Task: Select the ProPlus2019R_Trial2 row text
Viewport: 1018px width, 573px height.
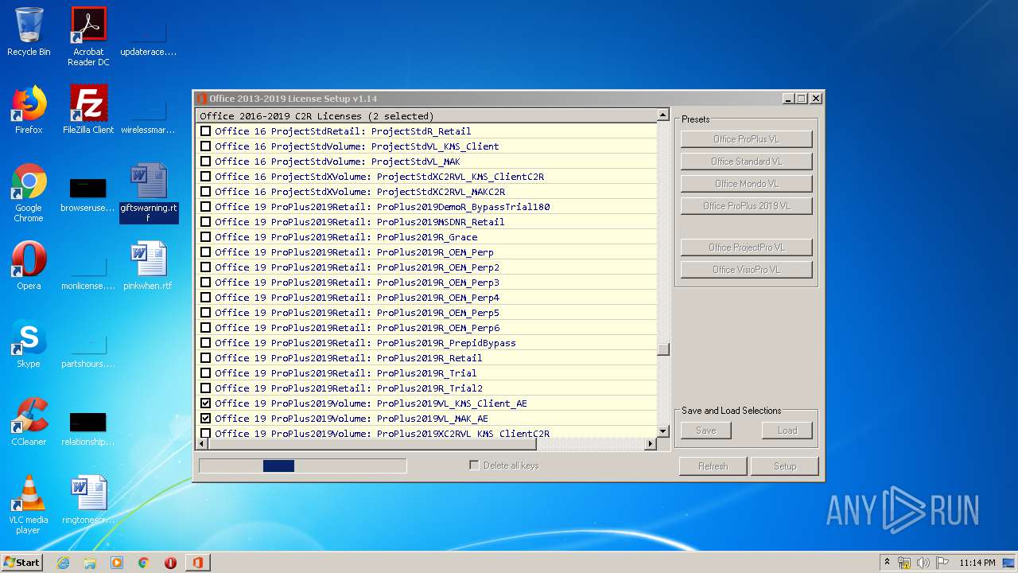Action: pyautogui.click(x=348, y=388)
